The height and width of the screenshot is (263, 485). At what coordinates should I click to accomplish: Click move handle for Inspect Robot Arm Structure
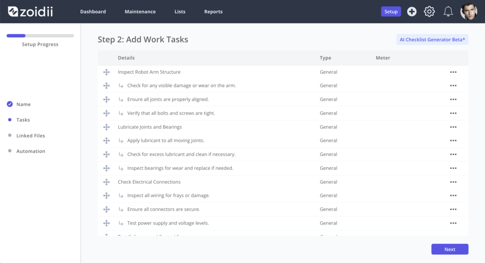pos(106,72)
